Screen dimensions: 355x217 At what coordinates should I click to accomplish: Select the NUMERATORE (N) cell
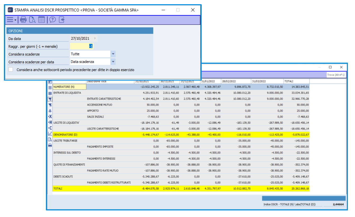[70, 87]
